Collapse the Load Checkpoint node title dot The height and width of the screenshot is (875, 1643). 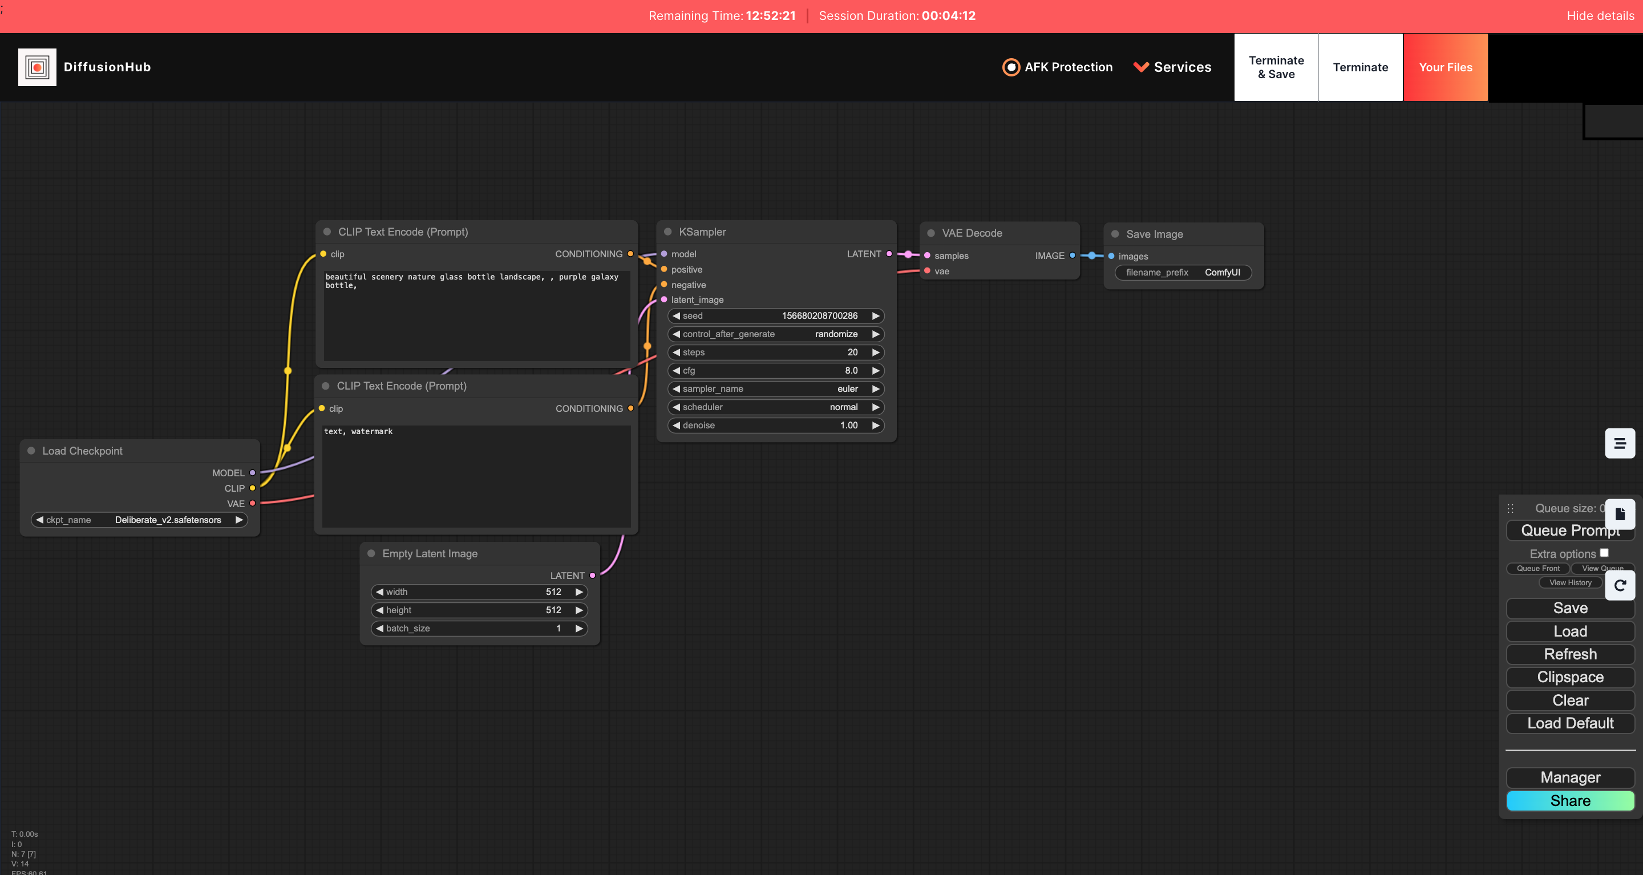click(x=31, y=451)
